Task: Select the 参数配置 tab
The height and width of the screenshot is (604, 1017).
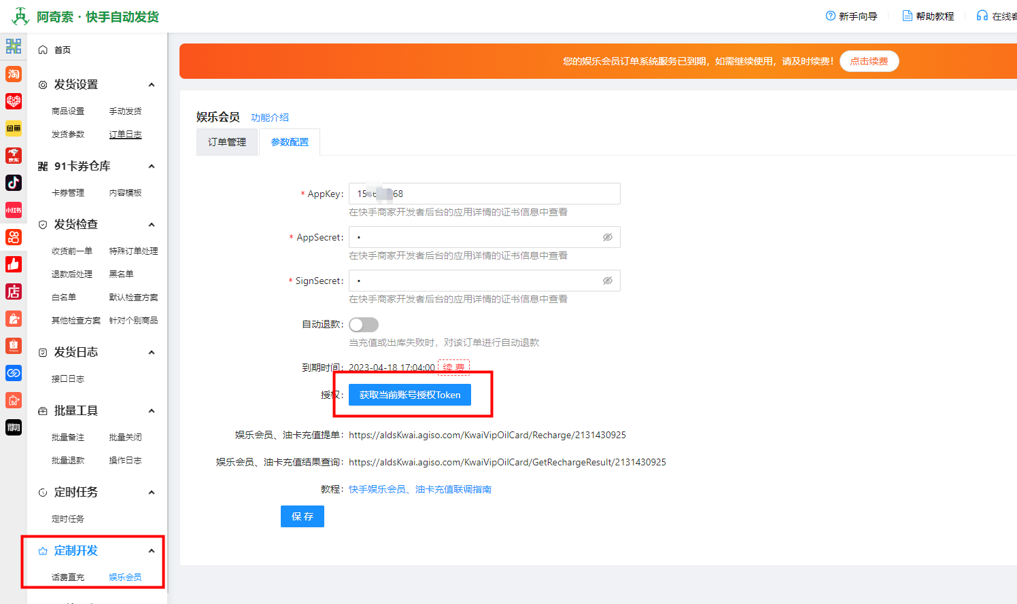Action: coord(290,142)
